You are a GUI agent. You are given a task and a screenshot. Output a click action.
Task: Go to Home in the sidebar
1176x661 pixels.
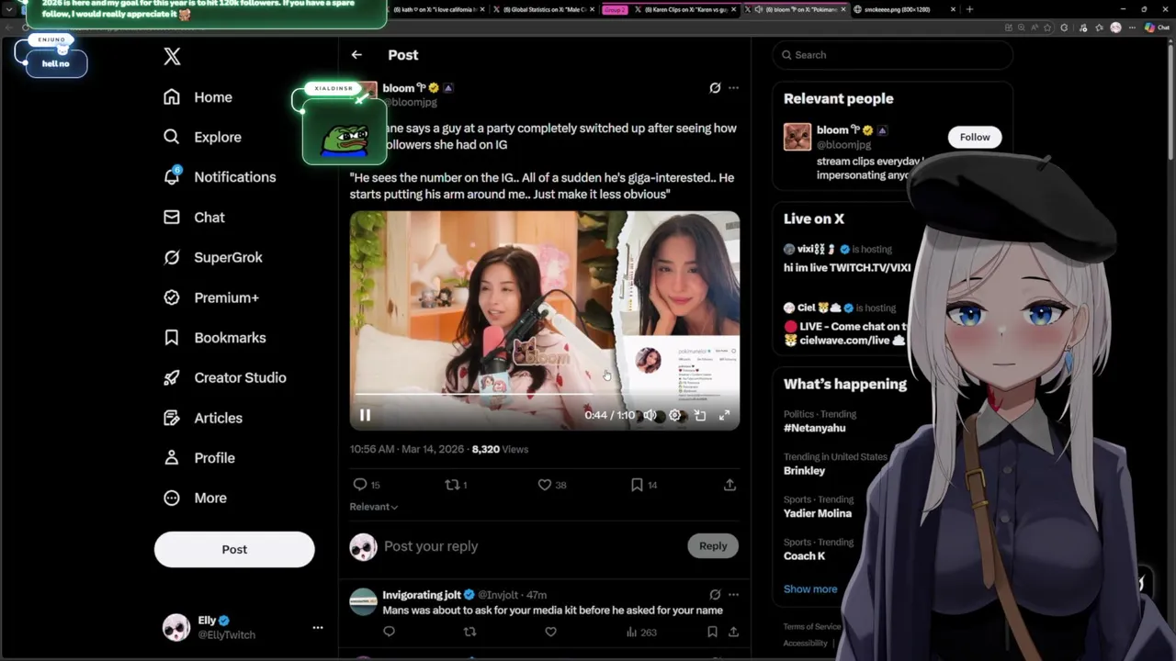click(x=198, y=97)
